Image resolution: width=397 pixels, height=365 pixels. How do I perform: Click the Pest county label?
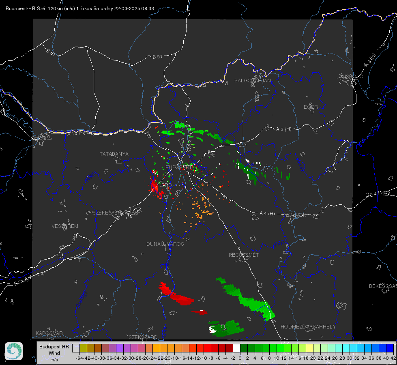279,244
